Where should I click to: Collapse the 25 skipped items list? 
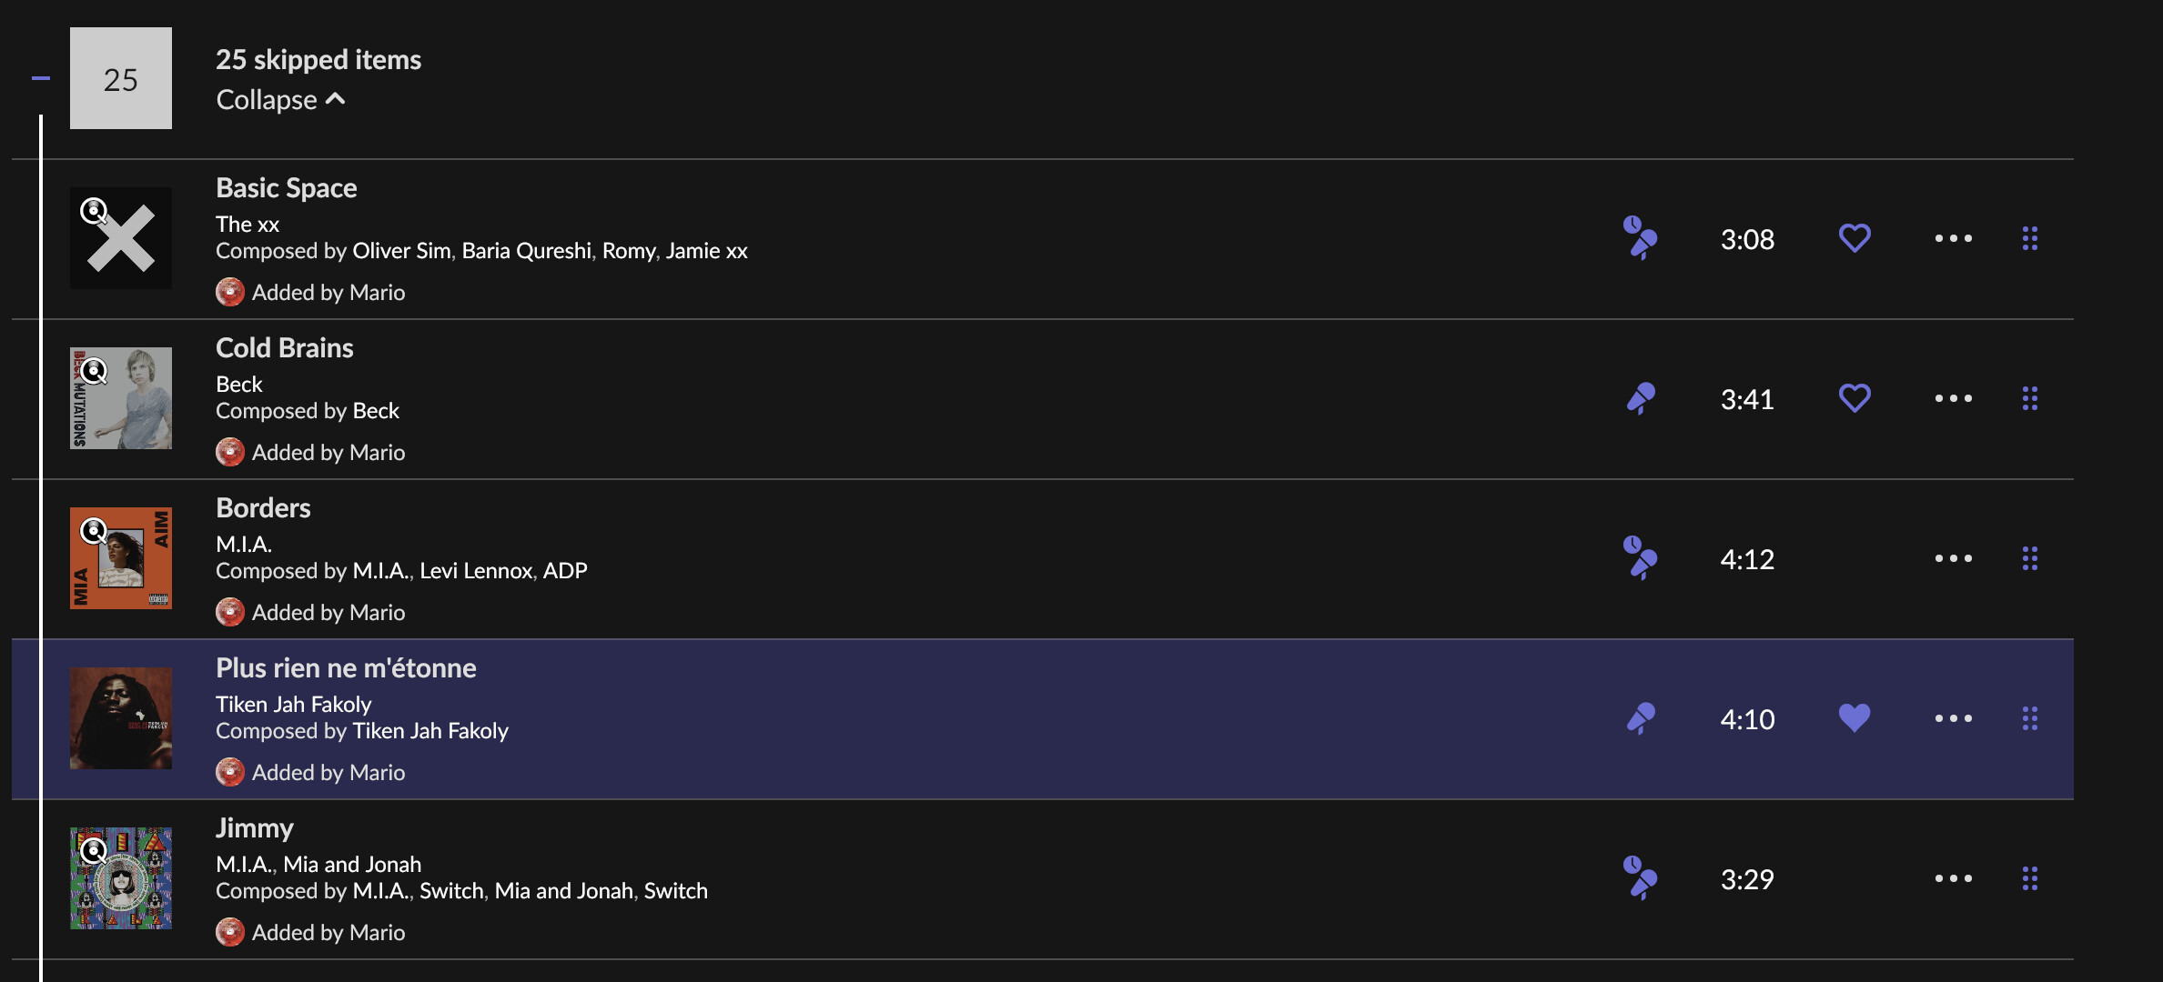coord(280,99)
